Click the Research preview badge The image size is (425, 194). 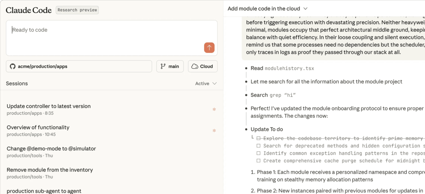(x=77, y=10)
